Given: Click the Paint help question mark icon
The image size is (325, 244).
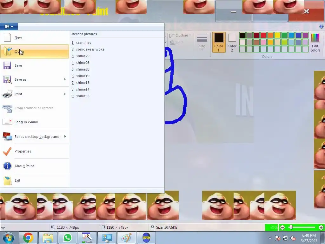Looking at the screenshot, I should pos(322,26).
